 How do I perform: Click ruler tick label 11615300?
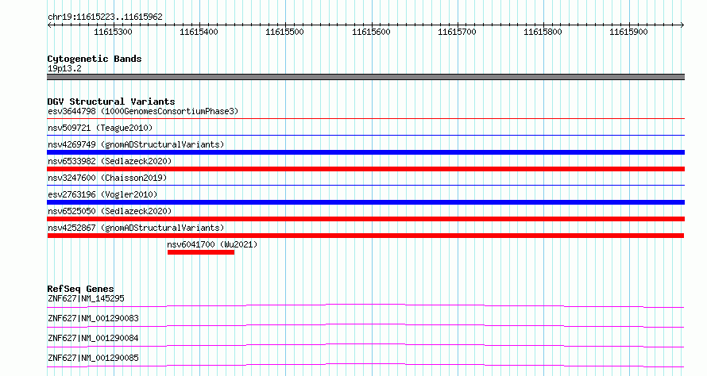113,32
